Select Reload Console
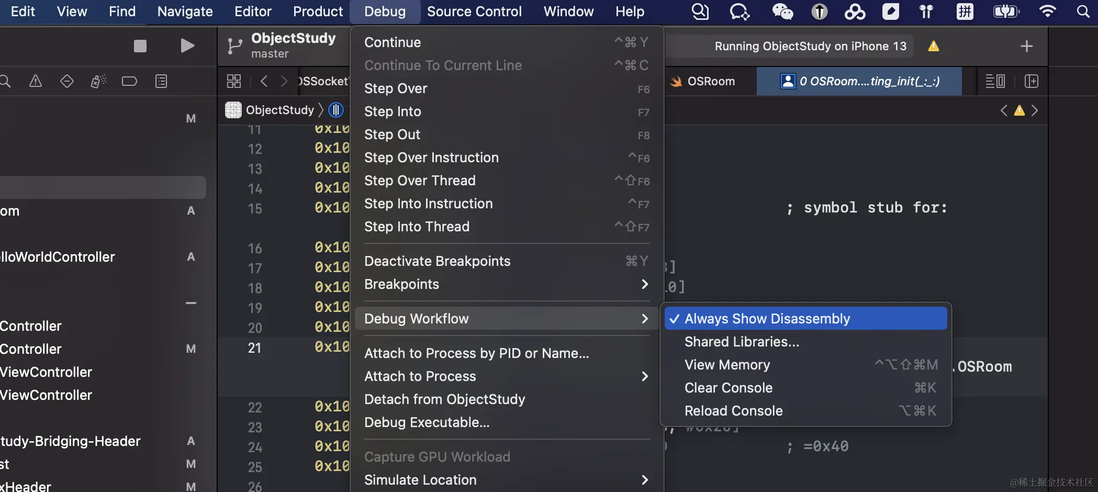The height and width of the screenshot is (492, 1098). (806, 411)
